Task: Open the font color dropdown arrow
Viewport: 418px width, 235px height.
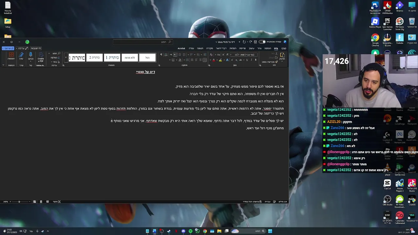Action: [210, 60]
